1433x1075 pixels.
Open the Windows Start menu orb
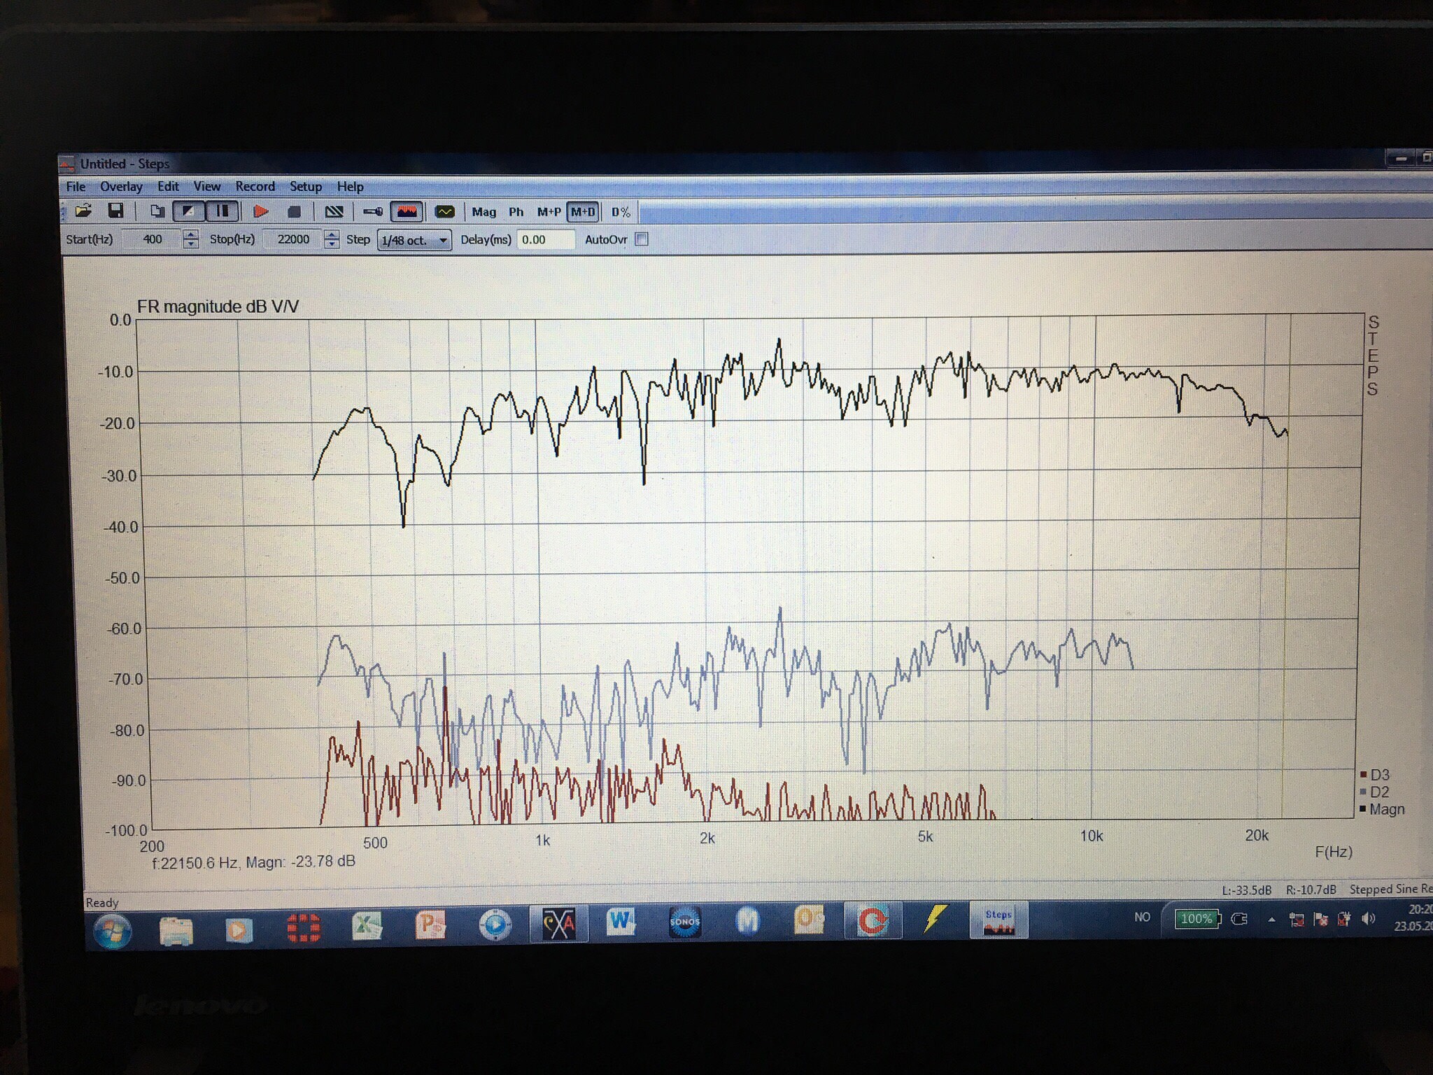click(x=113, y=931)
